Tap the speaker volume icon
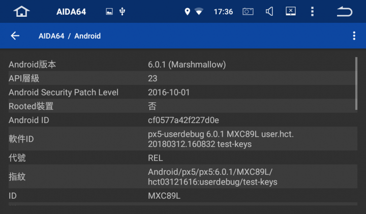366x214 pixels. click(269, 11)
